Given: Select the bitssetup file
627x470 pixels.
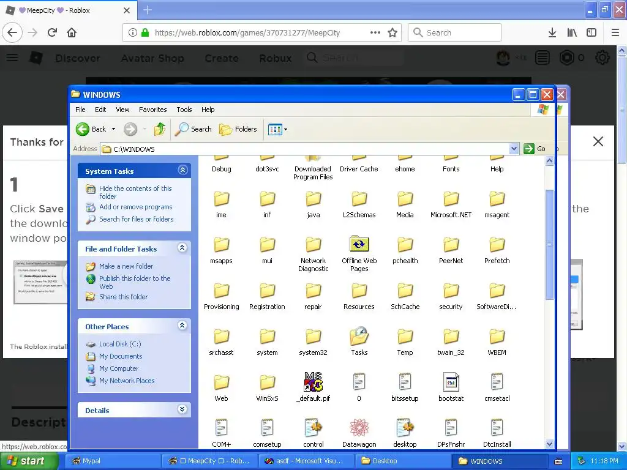Looking at the screenshot, I should tap(405, 382).
